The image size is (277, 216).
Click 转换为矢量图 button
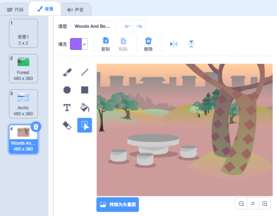tap(118, 204)
